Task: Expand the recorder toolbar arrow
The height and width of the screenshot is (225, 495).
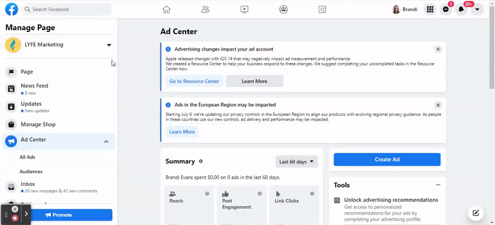Action: [x=26, y=214]
